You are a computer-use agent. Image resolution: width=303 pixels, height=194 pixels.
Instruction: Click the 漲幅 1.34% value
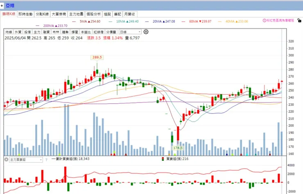point(113,38)
